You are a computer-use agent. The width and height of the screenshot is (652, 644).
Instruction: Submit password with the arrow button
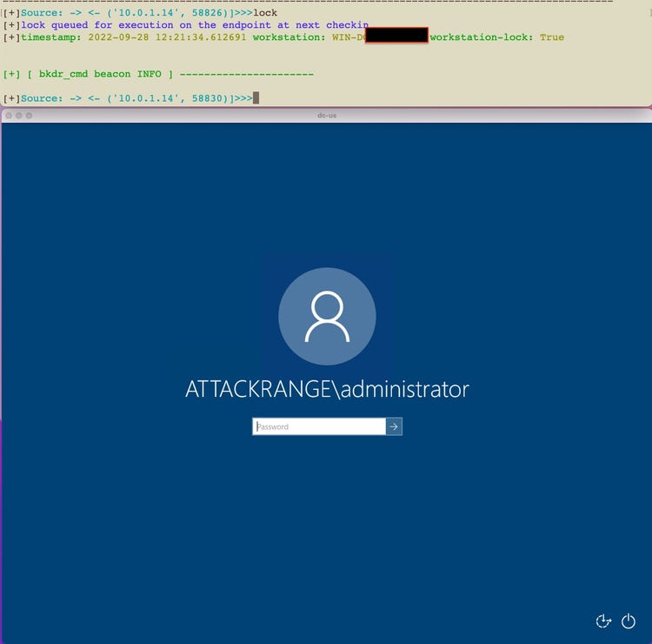click(x=394, y=426)
